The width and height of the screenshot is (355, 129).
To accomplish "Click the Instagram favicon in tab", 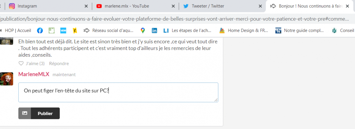I will [x=12, y=6].
